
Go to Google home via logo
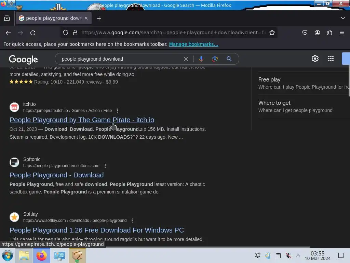pyautogui.click(x=23, y=60)
